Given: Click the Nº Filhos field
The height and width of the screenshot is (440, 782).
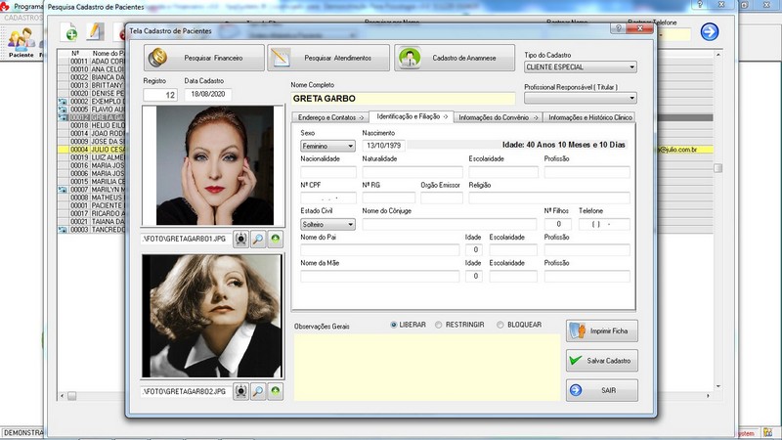Looking at the screenshot, I should [557, 225].
